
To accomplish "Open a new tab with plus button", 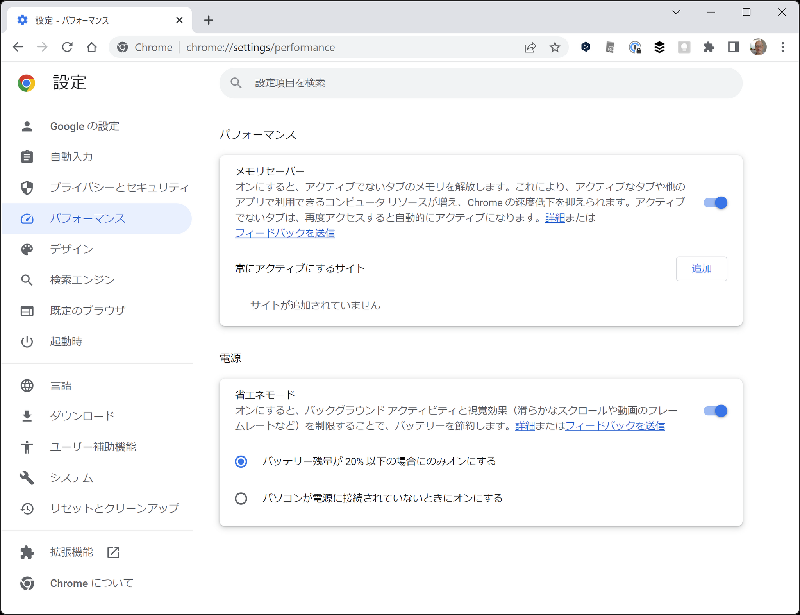I will coord(209,20).
